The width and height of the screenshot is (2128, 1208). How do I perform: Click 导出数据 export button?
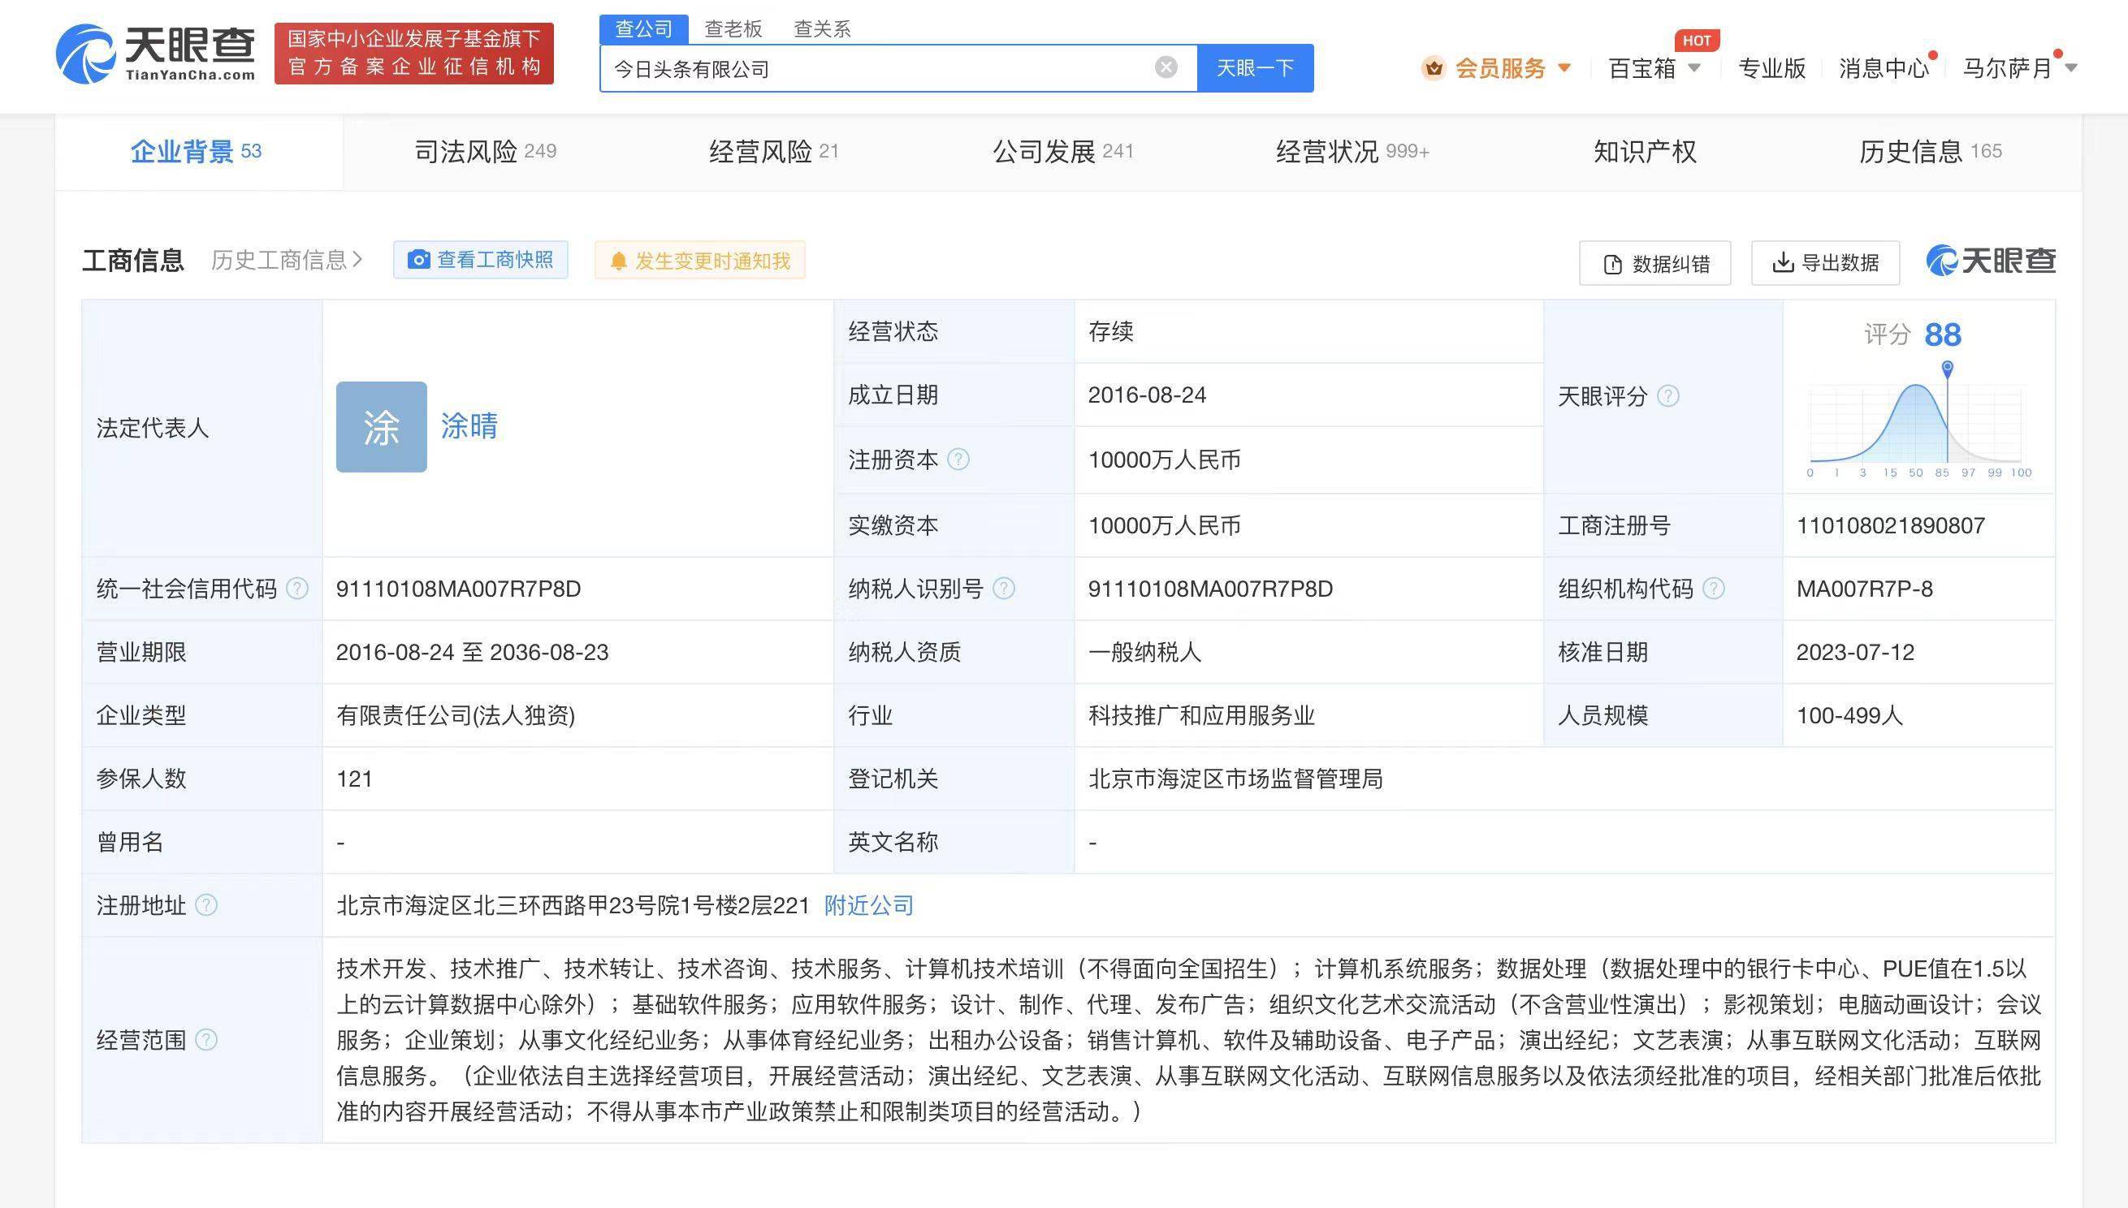click(1825, 263)
